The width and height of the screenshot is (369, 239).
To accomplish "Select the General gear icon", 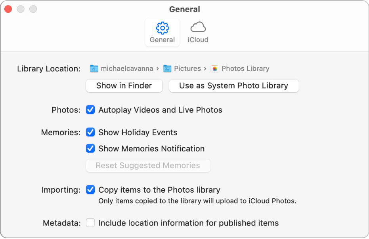I will tap(162, 28).
